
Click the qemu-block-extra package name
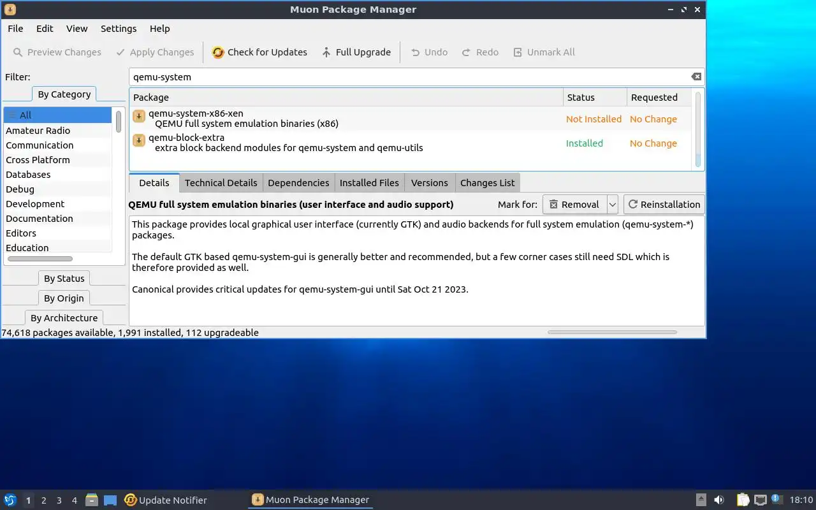coord(186,138)
